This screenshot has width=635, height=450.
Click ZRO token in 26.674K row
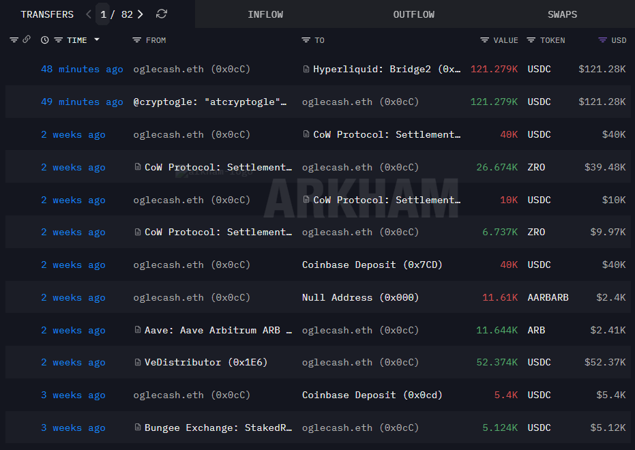(536, 167)
